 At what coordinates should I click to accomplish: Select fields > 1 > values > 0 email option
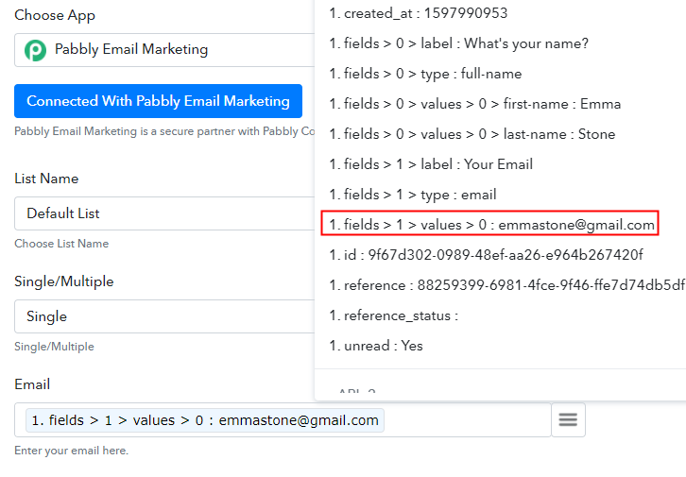[x=490, y=224]
